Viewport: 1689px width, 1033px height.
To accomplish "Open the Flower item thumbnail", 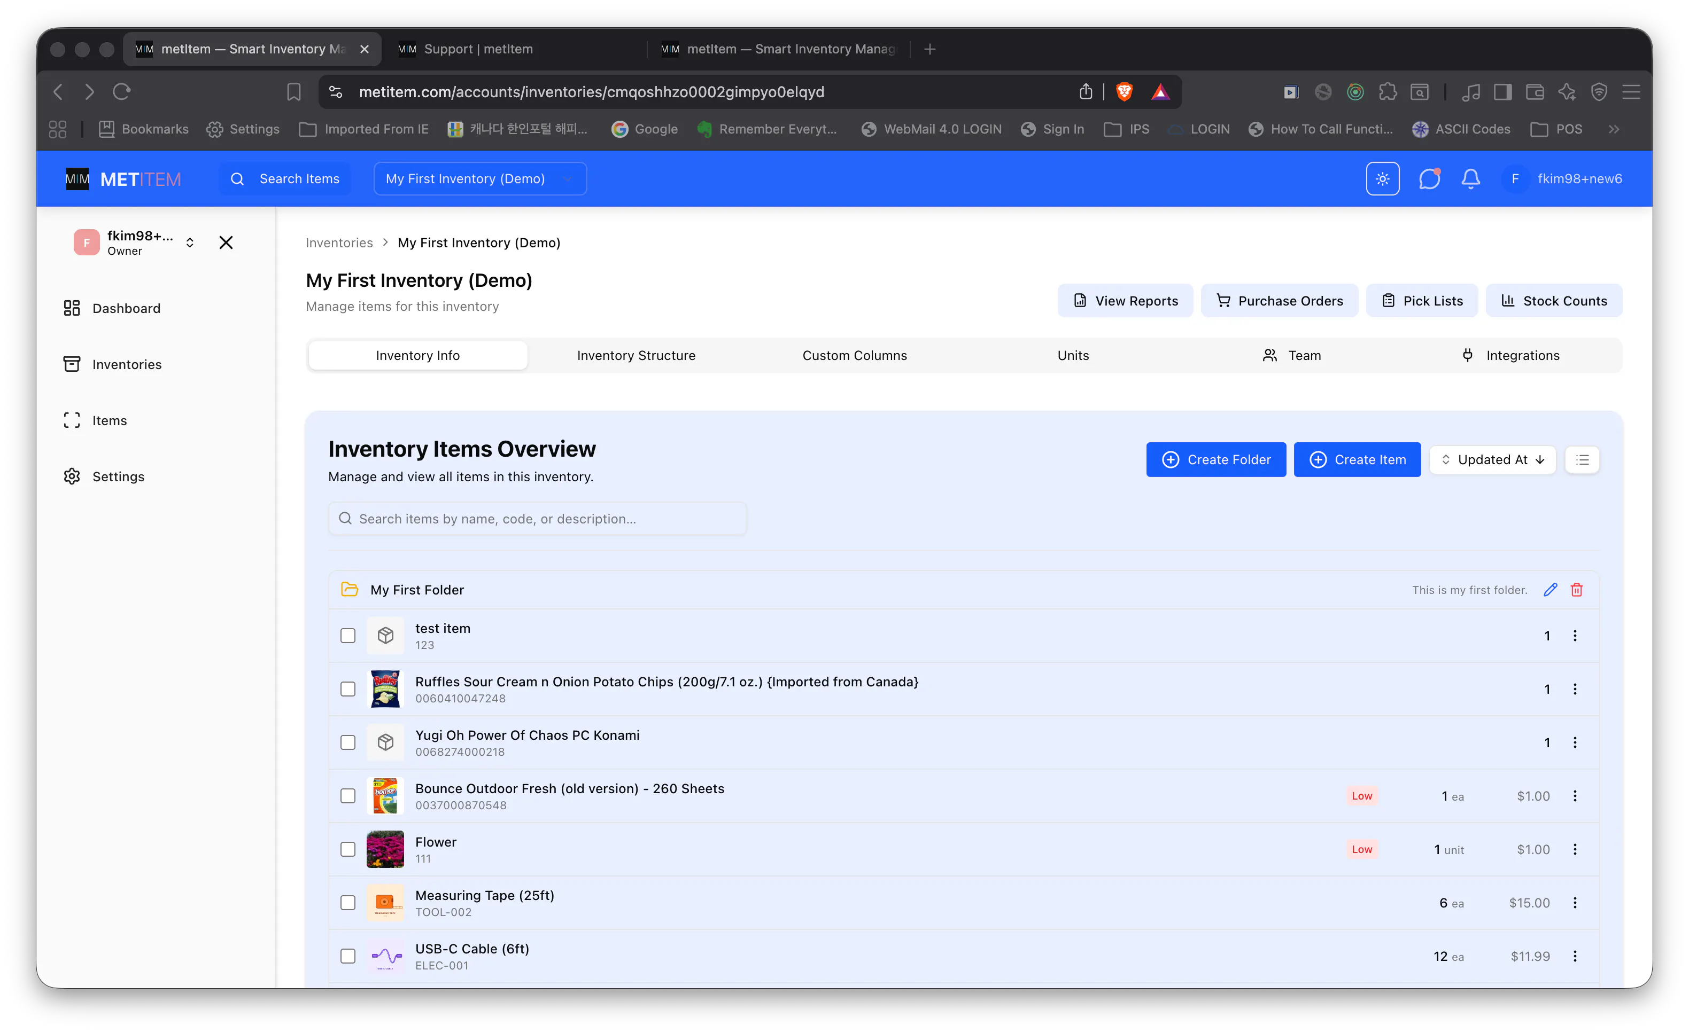I will (x=385, y=849).
